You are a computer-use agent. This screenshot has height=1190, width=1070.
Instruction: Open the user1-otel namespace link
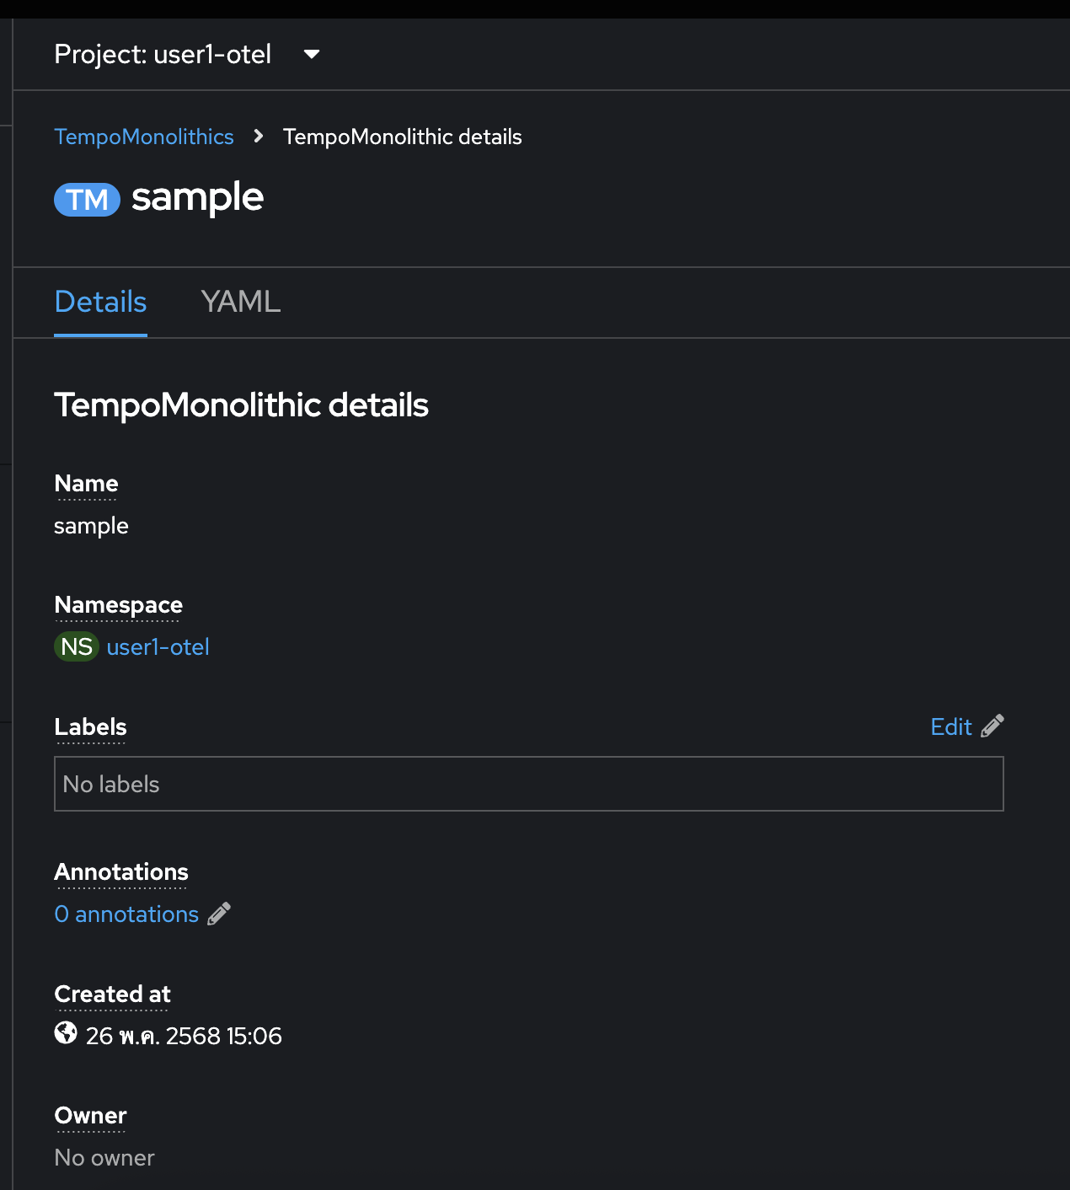(158, 646)
